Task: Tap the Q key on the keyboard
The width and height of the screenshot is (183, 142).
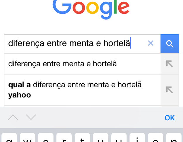Action: [9, 138]
